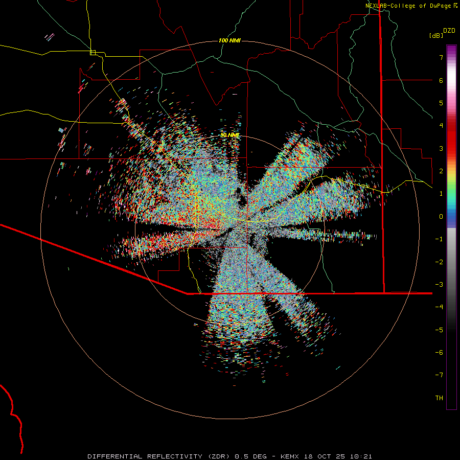Click the -1 dB scale label
Viewport: 460px width, 460px height.
[439, 239]
